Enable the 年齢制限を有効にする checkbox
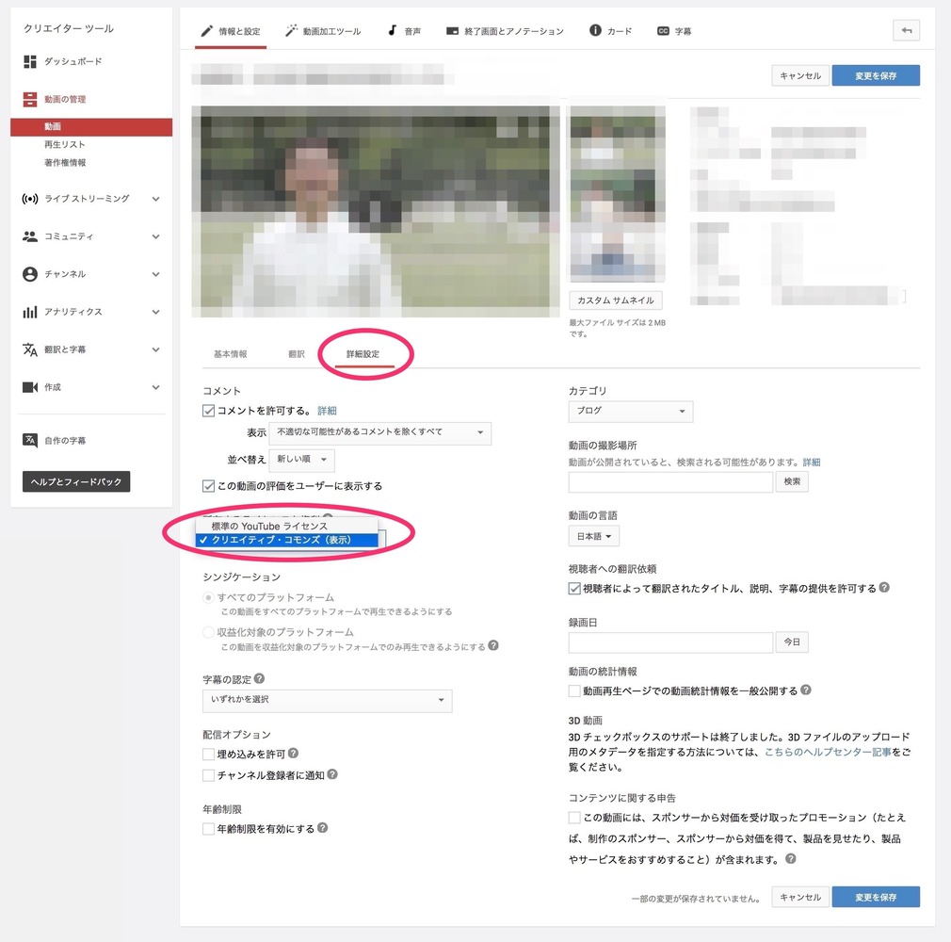 tap(209, 829)
